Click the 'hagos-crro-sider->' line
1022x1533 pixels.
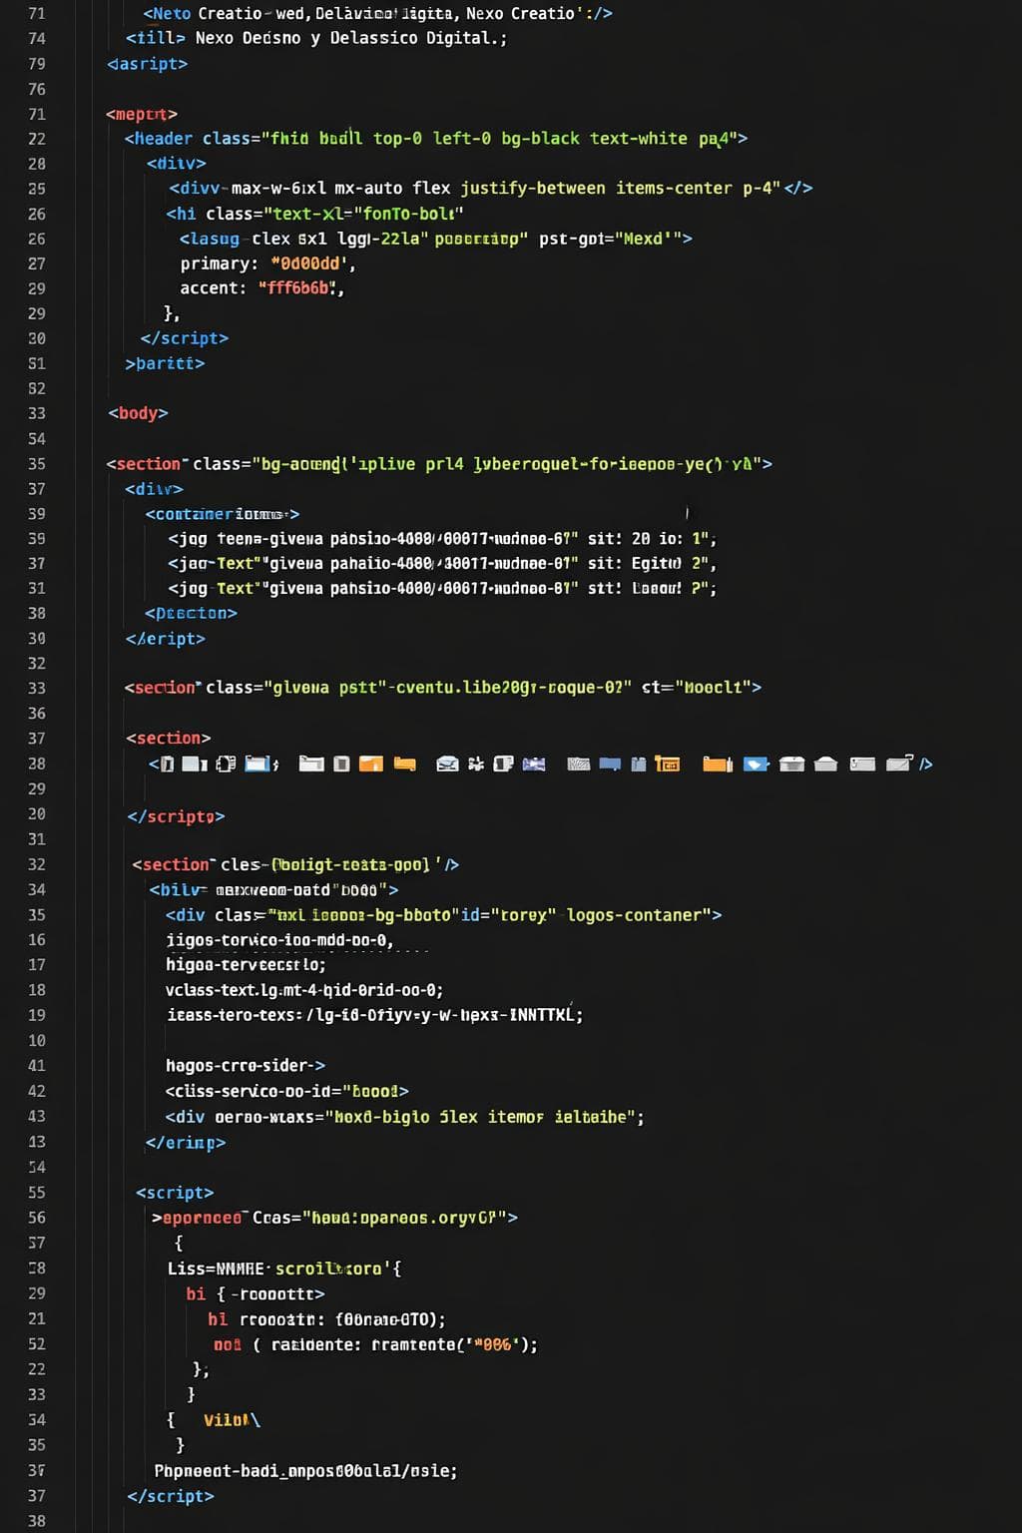point(246,1066)
